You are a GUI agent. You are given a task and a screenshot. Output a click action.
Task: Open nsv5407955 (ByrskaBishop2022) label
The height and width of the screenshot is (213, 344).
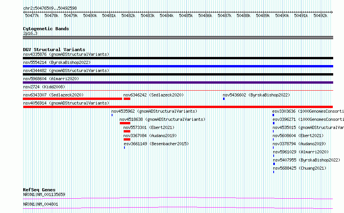coord(307,160)
